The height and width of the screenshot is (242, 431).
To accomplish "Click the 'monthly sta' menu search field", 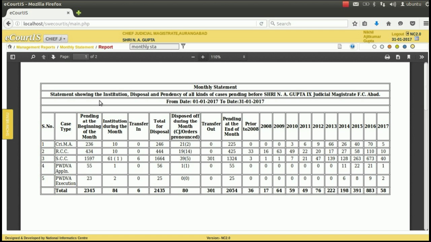I will (154, 46).
